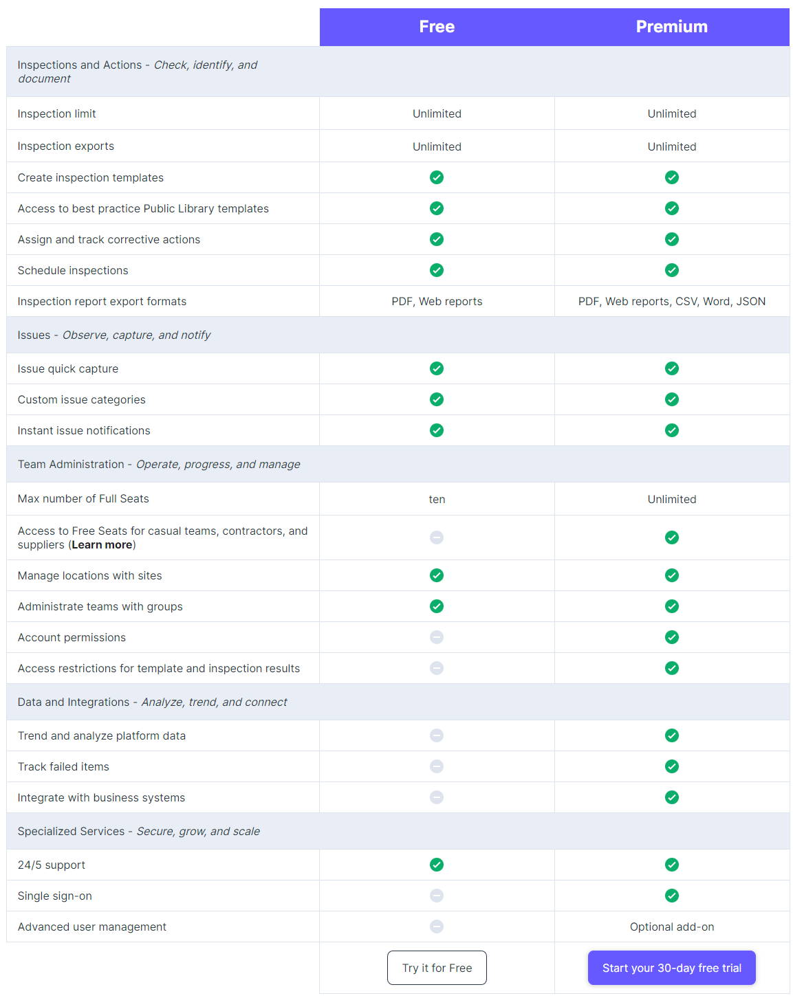Screen dimensions: 793x998
Task: Click Premium checkmark for Single sign-on
Action: coord(672,896)
